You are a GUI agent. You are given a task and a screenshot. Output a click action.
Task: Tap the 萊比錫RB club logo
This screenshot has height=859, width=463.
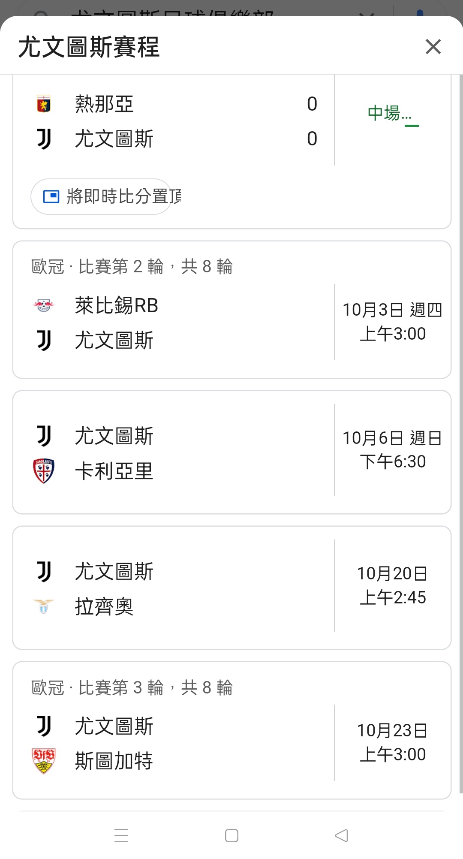tap(44, 305)
